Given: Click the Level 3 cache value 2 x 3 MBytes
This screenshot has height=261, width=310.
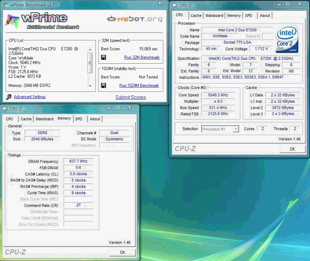Looking at the screenshot, I should coord(283,114).
